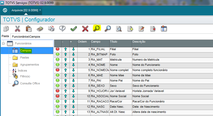Click 'Nome completo funcionário' description cell
Viewport: 213px width, 116px height.
point(173,70)
